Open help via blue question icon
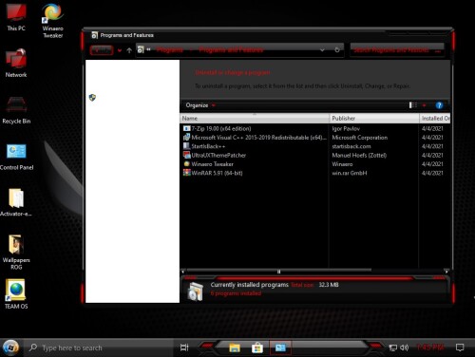 coord(439,105)
